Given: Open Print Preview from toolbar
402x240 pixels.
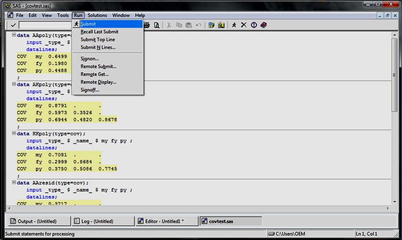Looking at the screenshot, I should click(x=156, y=25).
